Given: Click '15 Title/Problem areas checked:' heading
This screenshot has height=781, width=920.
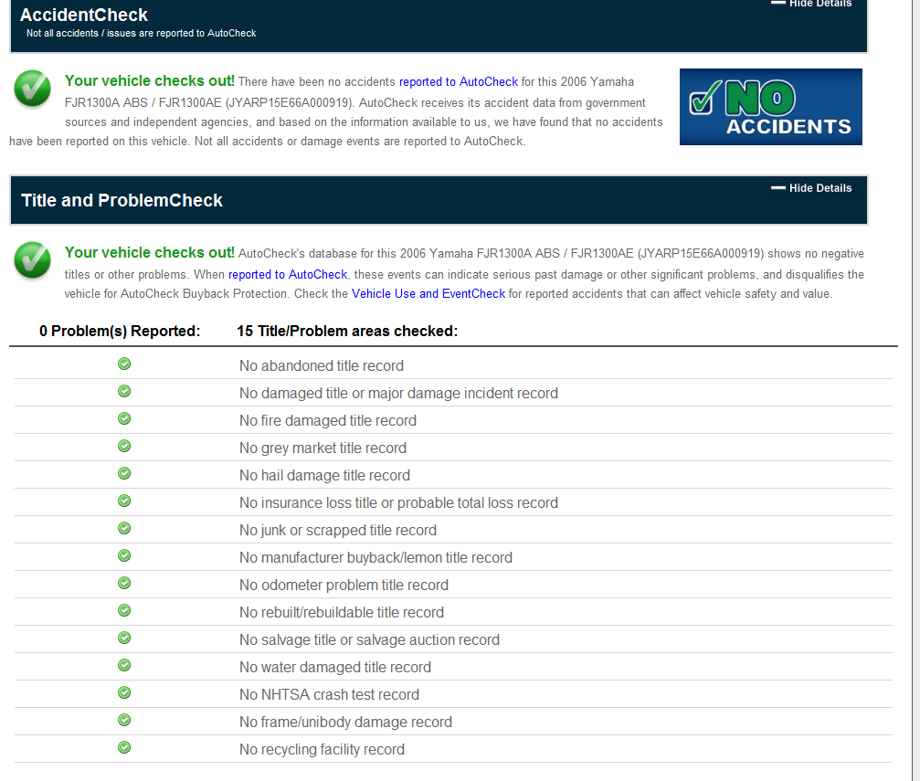Looking at the screenshot, I should (347, 331).
